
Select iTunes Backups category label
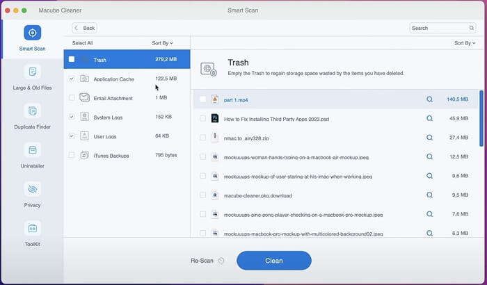pos(111,156)
